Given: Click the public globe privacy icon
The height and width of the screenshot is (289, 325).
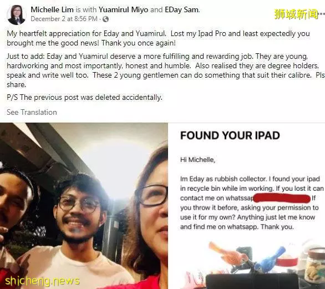Looking at the screenshot, I should [x=106, y=19].
